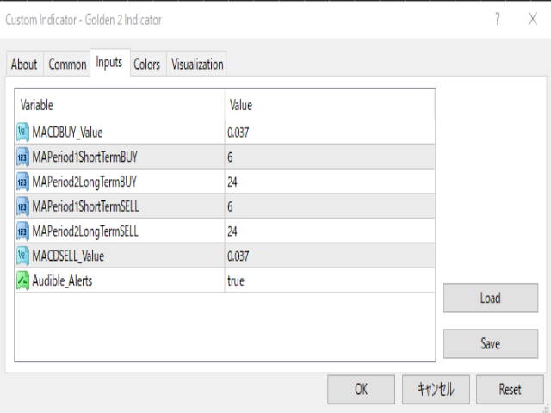Select the MAPeriod2LongTermSELL variable name
551x413 pixels.
[x=85, y=231]
